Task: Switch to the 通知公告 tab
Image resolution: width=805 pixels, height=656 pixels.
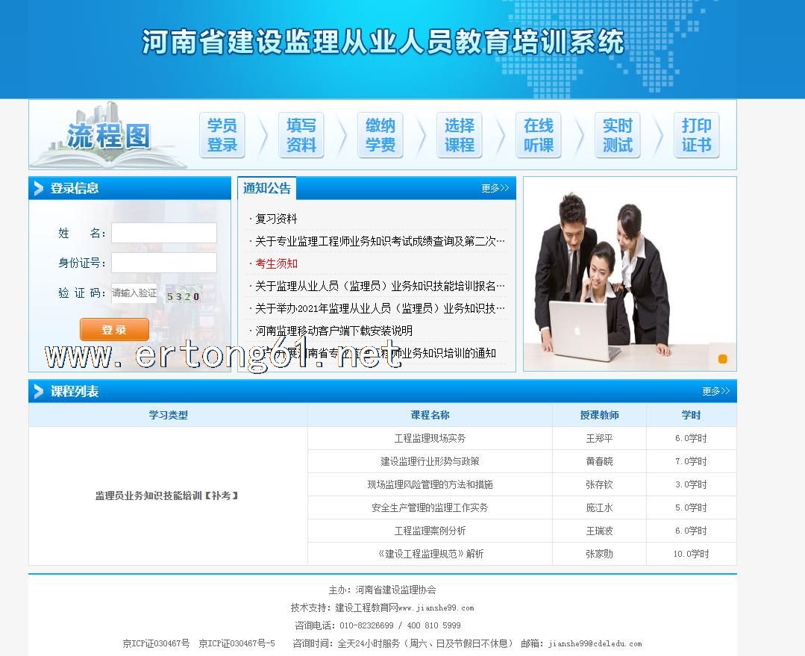Action: [267, 188]
